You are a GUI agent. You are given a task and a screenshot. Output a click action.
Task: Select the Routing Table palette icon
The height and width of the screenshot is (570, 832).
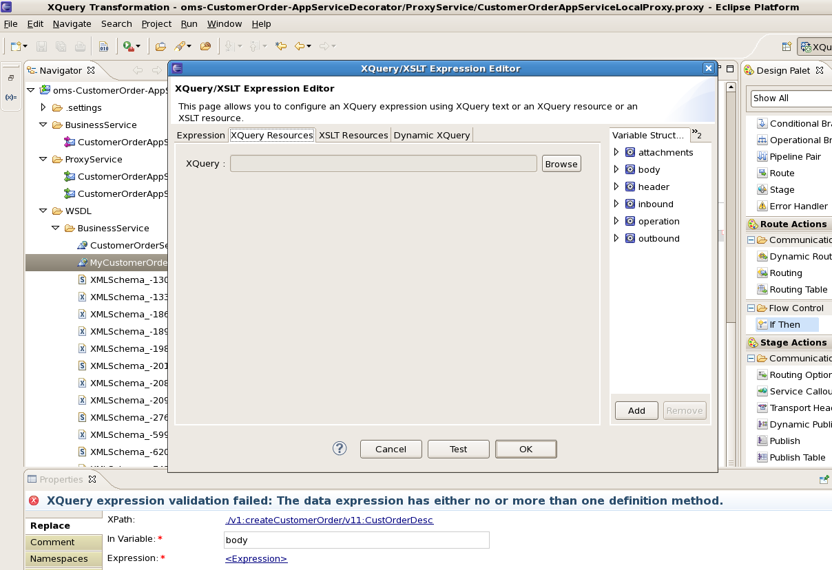(762, 289)
